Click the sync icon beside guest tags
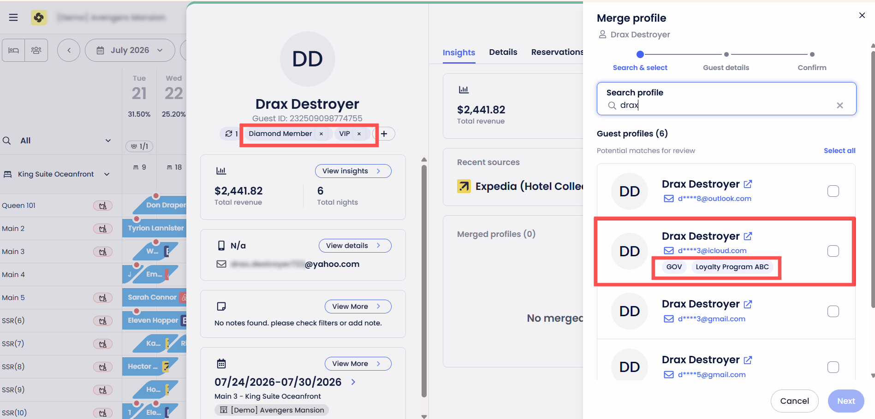This screenshot has width=875, height=419. click(x=229, y=134)
